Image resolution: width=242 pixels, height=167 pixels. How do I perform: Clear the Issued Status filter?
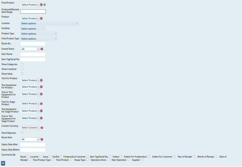click(42, 49)
